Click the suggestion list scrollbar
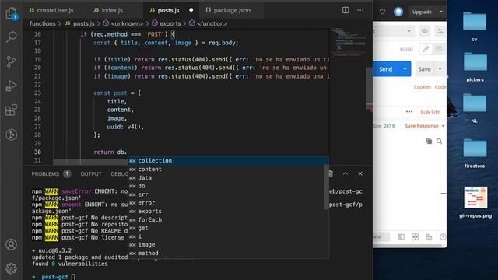The image size is (498, 280). tap(326, 187)
